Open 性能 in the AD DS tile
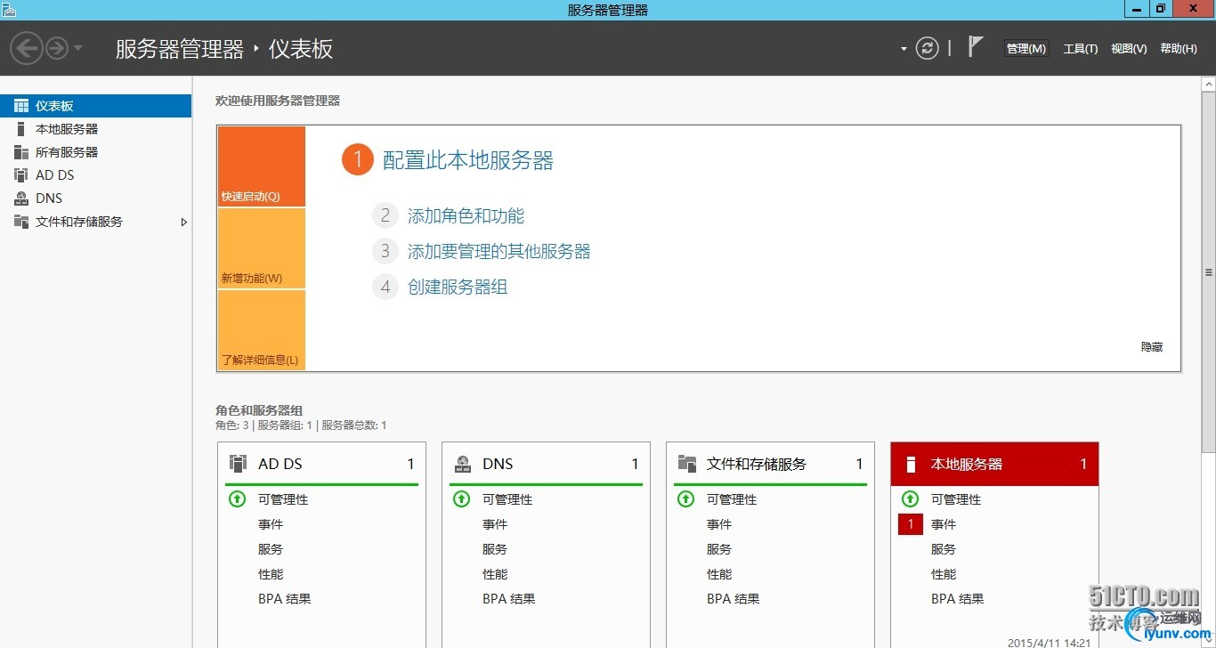The height and width of the screenshot is (648, 1216). click(x=271, y=574)
